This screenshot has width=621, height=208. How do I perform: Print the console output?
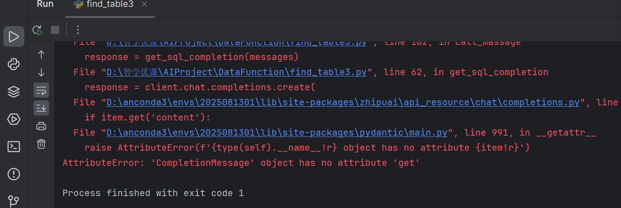coord(41,126)
